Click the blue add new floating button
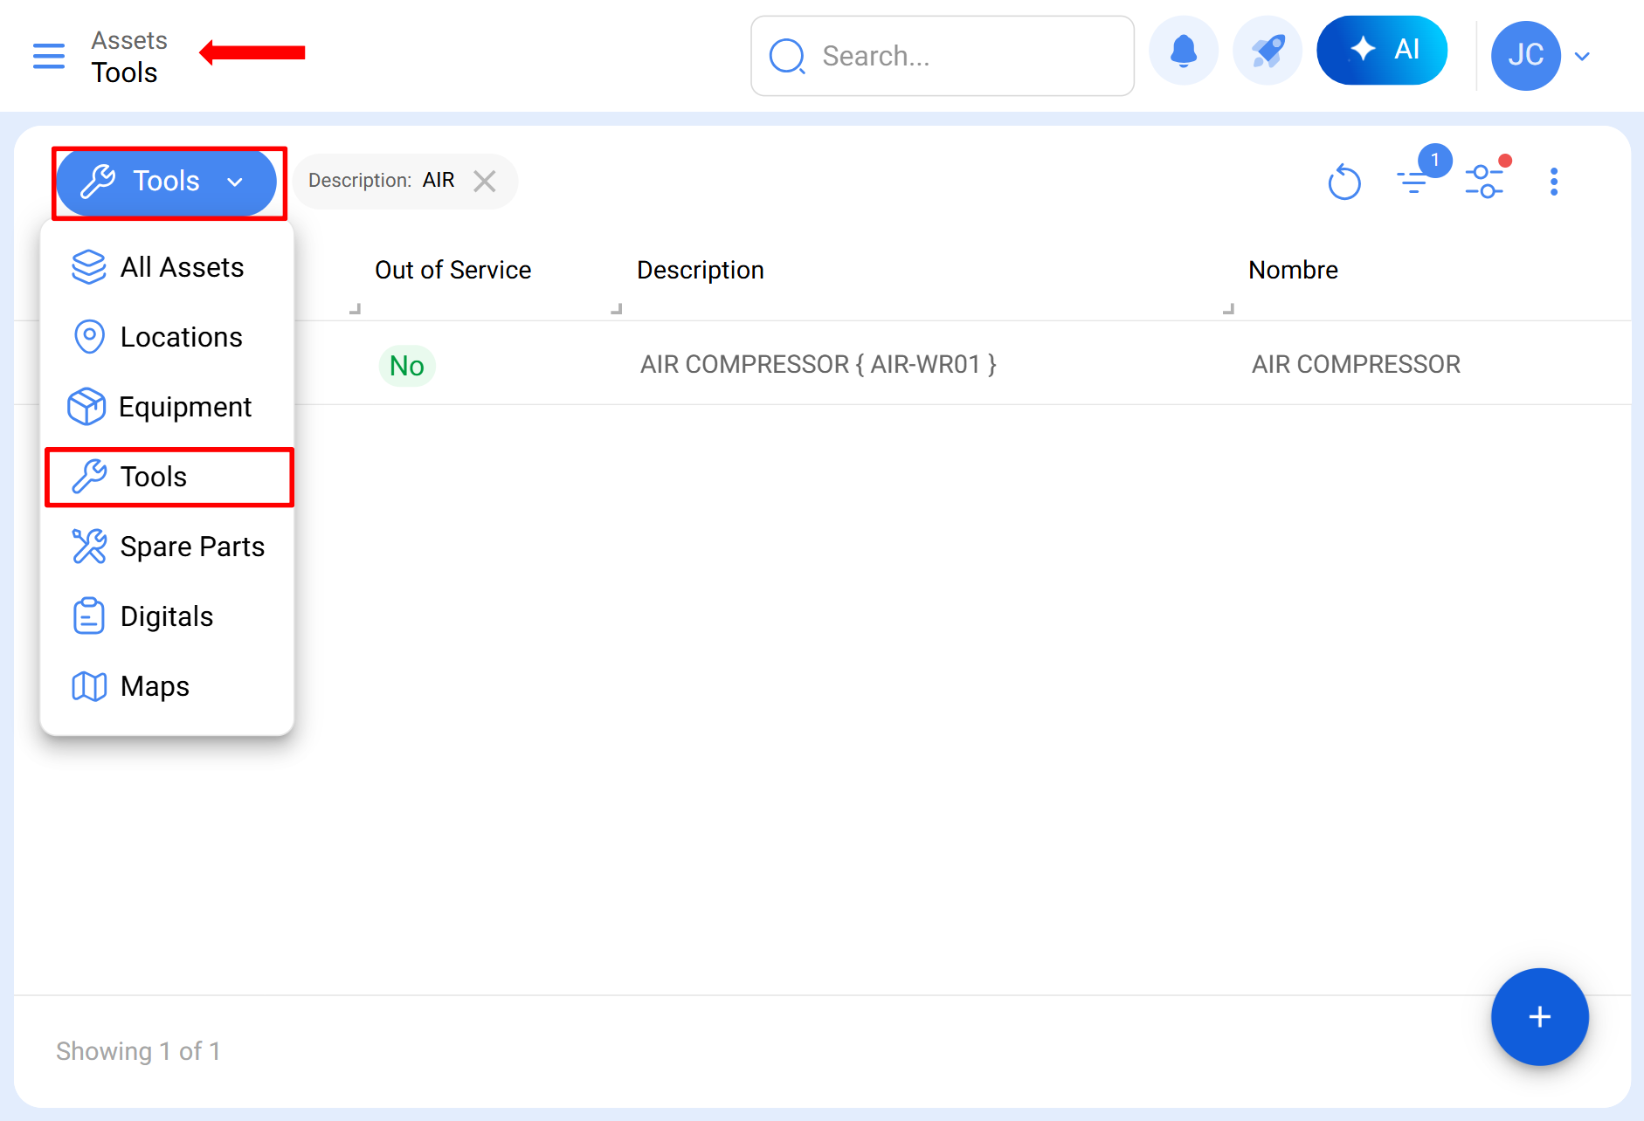This screenshot has height=1121, width=1644. [x=1539, y=1016]
